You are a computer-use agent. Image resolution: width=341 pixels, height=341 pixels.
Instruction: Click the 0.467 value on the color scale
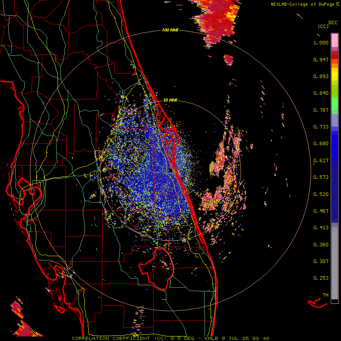321,211
